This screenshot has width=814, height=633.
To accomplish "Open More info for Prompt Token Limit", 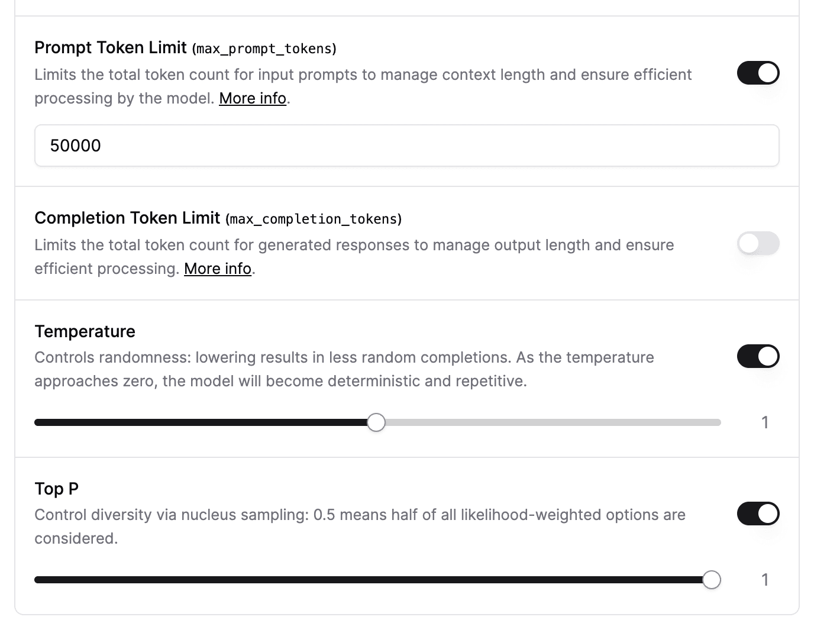I will pyautogui.click(x=252, y=98).
